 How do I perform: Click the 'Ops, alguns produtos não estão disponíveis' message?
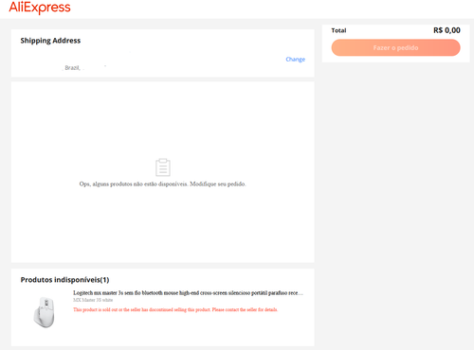(162, 184)
